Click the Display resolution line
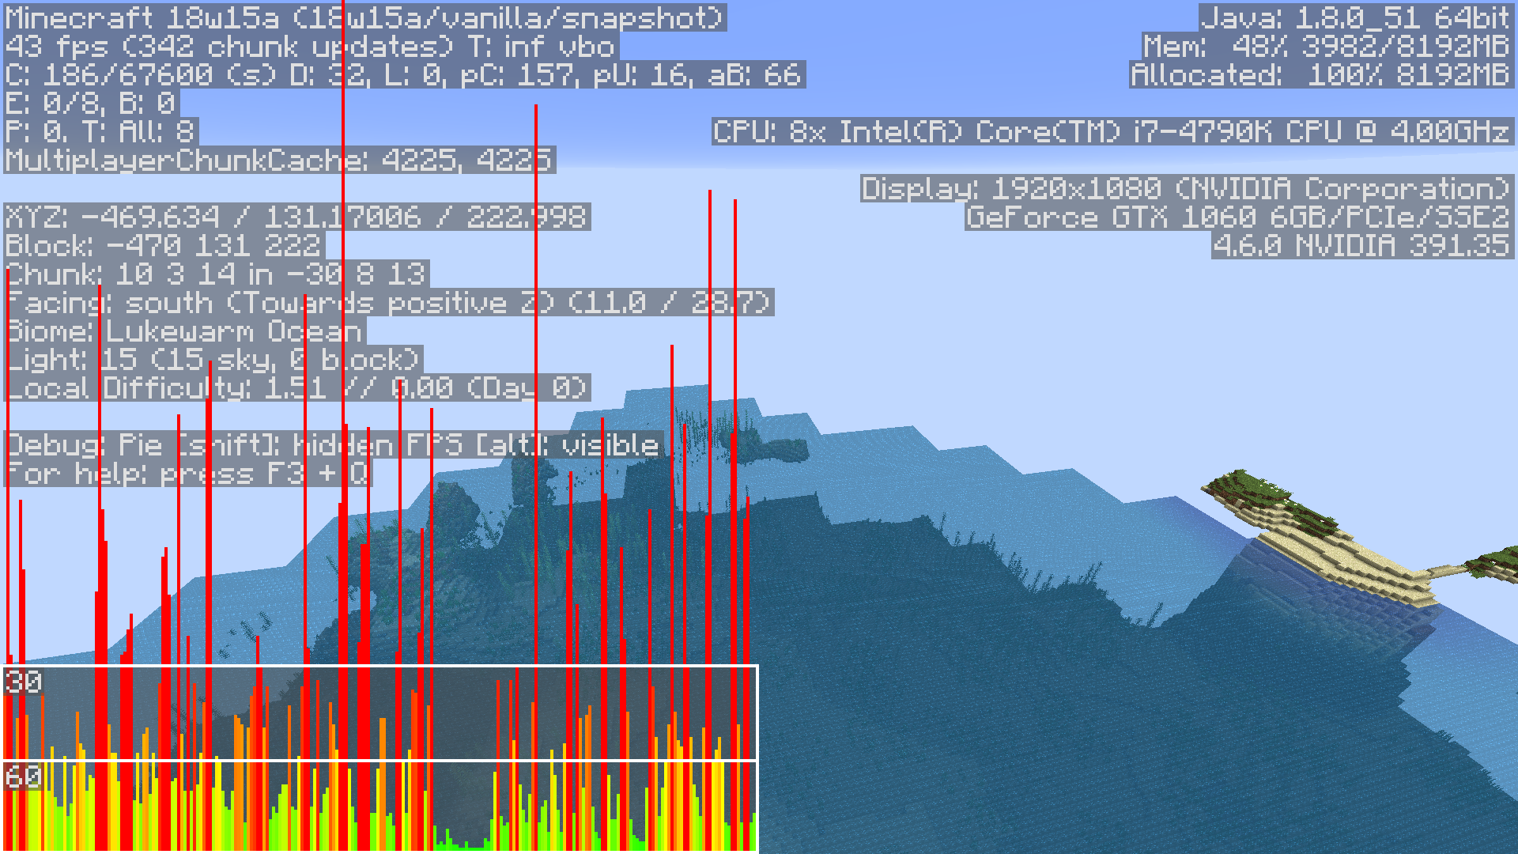This screenshot has height=854, width=1518. pos(1186,189)
